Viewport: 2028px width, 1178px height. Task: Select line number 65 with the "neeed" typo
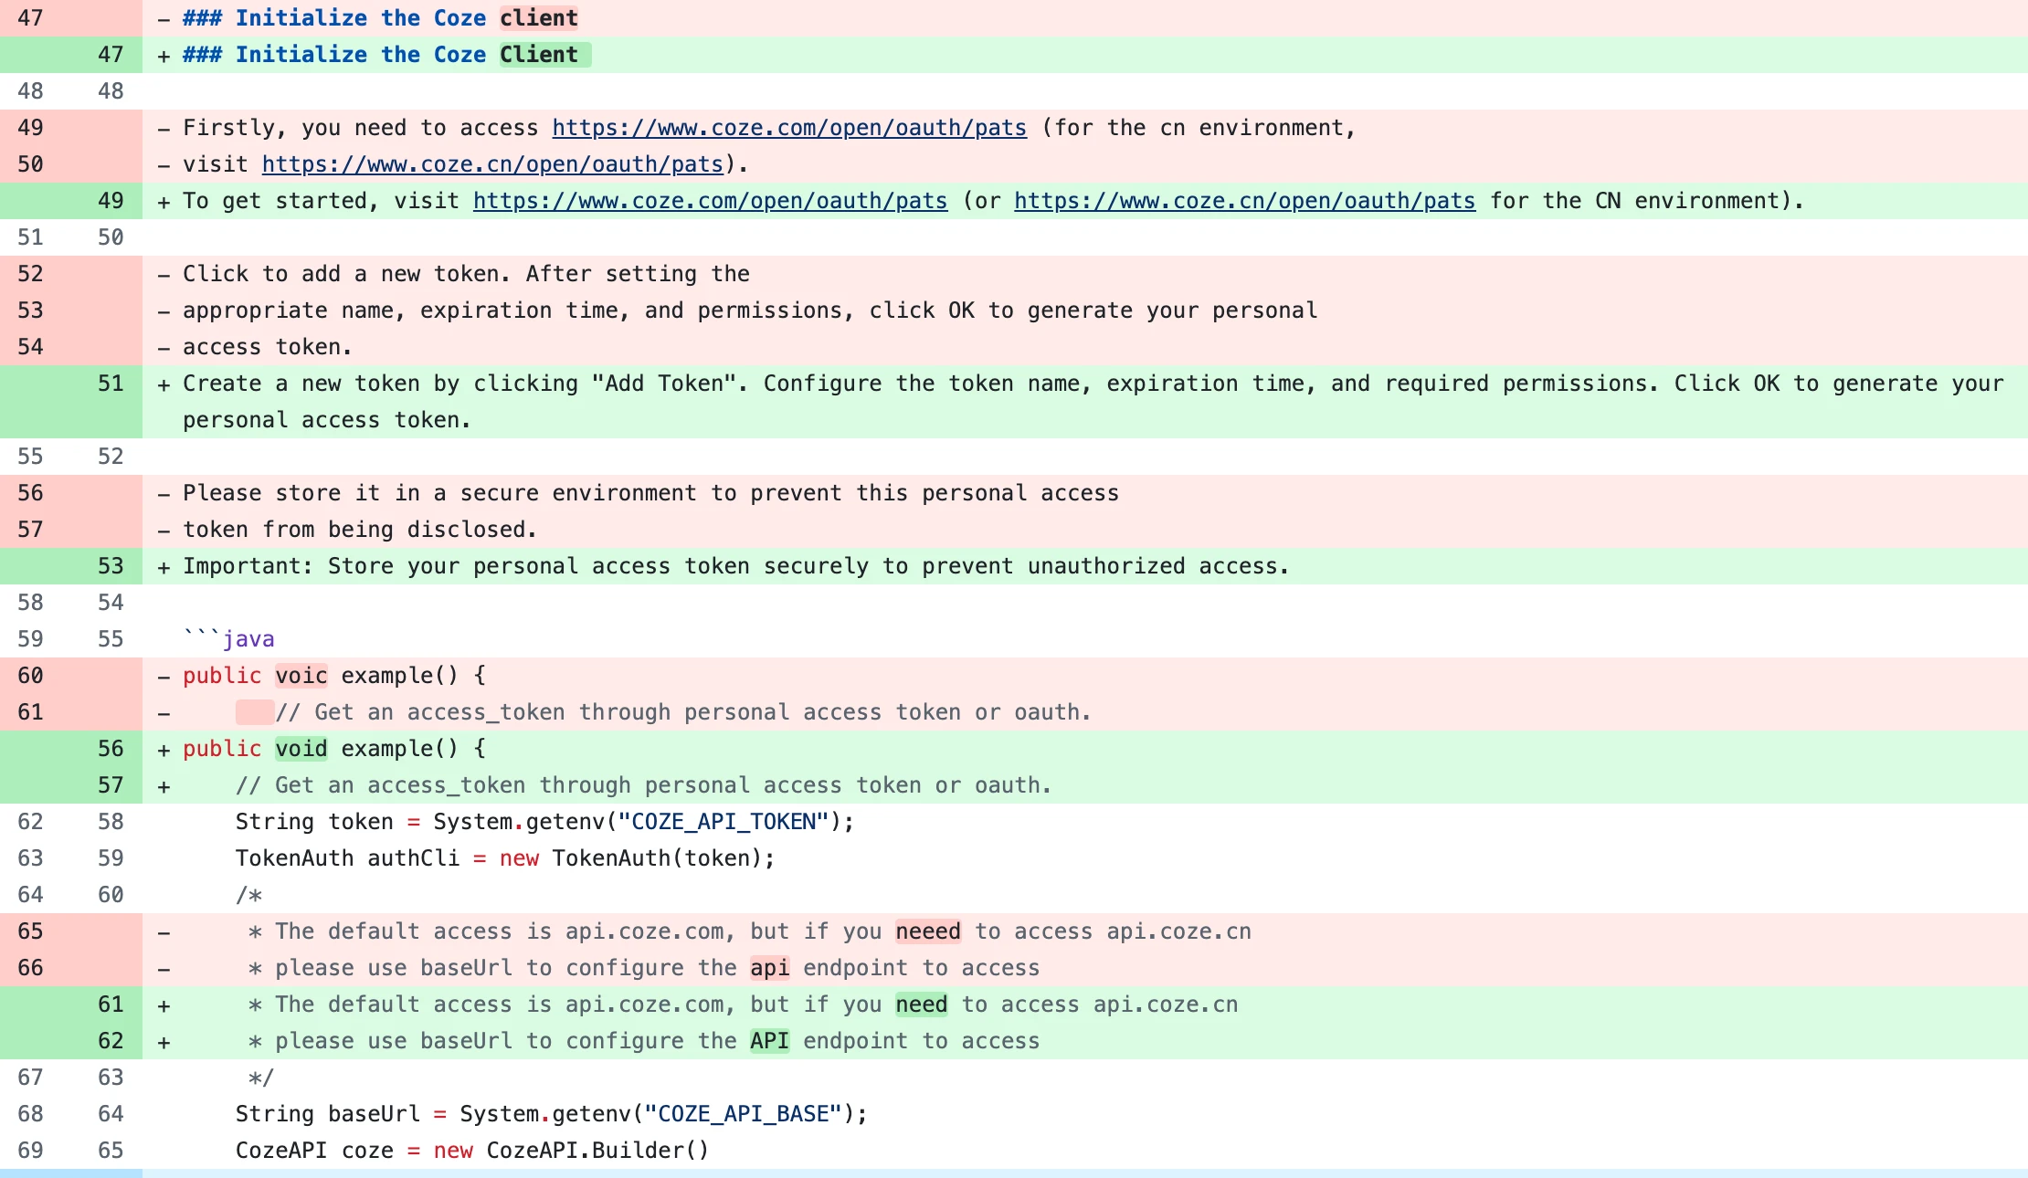point(30,931)
